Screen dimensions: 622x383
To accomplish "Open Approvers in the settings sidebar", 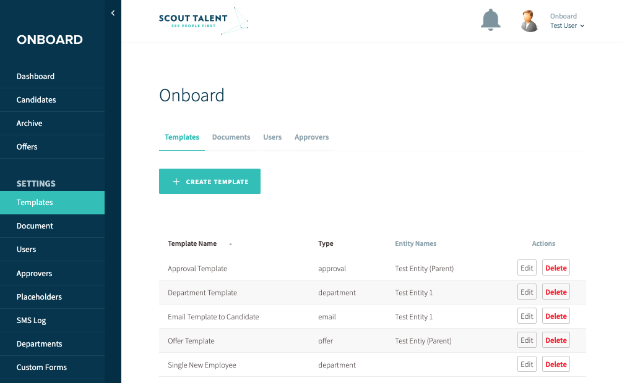I will (x=53, y=273).
